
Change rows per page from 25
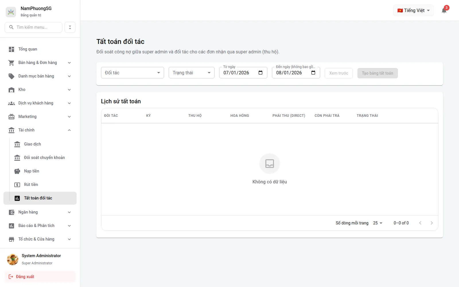click(x=378, y=223)
